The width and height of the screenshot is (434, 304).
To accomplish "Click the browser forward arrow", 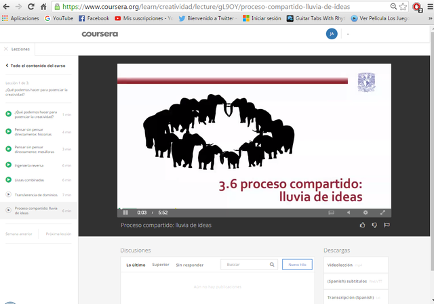I will (x=18, y=7).
